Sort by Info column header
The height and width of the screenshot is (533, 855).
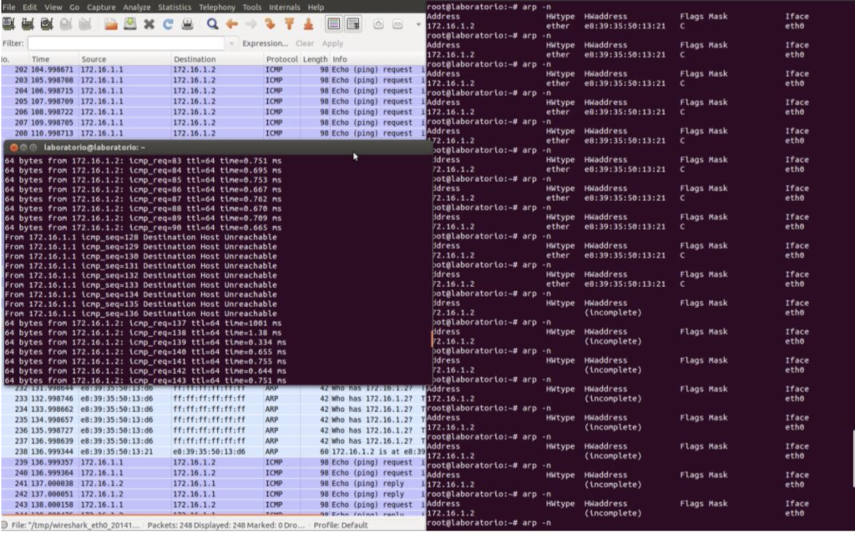pyautogui.click(x=378, y=59)
